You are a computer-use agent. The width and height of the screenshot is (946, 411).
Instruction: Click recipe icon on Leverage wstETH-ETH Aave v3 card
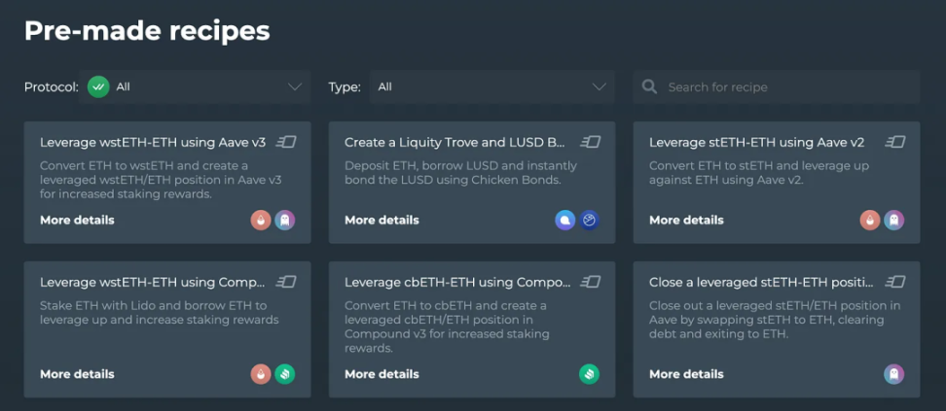pyautogui.click(x=286, y=142)
